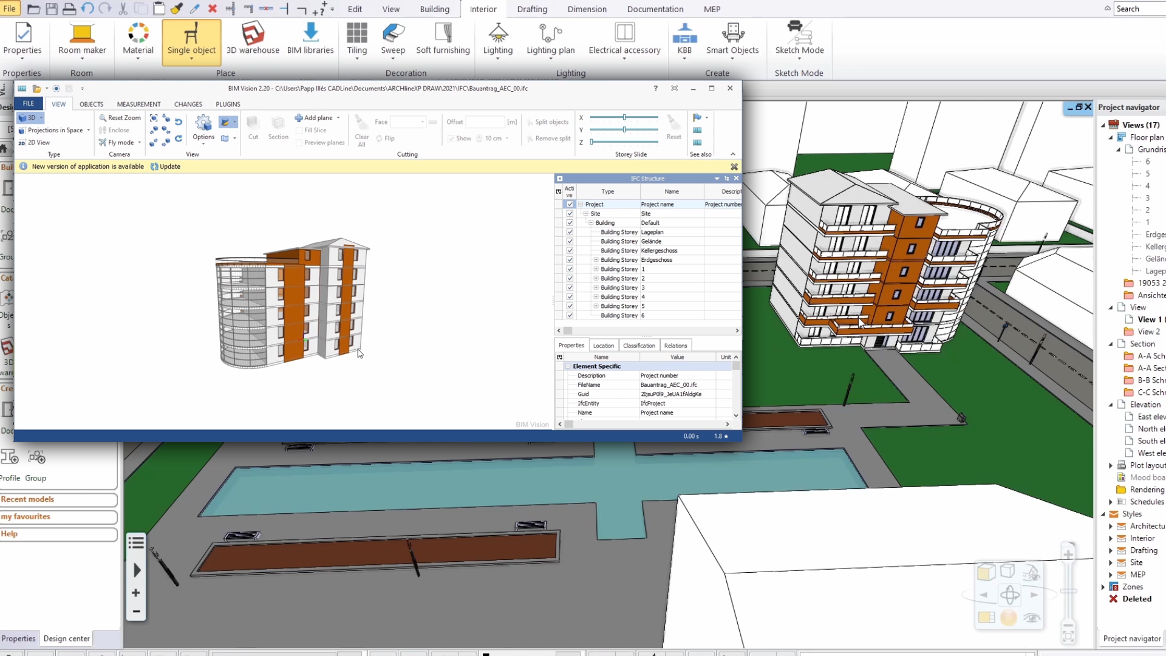The height and width of the screenshot is (656, 1166).
Task: Open Soft furnishing tool
Action: pyautogui.click(x=443, y=40)
